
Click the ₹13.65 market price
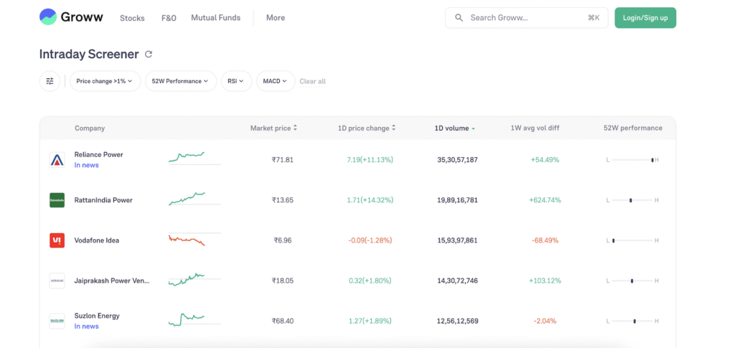pyautogui.click(x=283, y=200)
